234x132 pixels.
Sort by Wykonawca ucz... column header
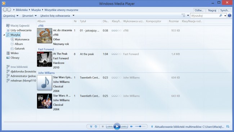[134, 21]
